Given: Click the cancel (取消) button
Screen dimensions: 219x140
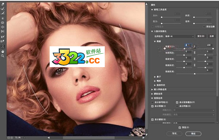Looking at the screenshot, I should 174,133.
